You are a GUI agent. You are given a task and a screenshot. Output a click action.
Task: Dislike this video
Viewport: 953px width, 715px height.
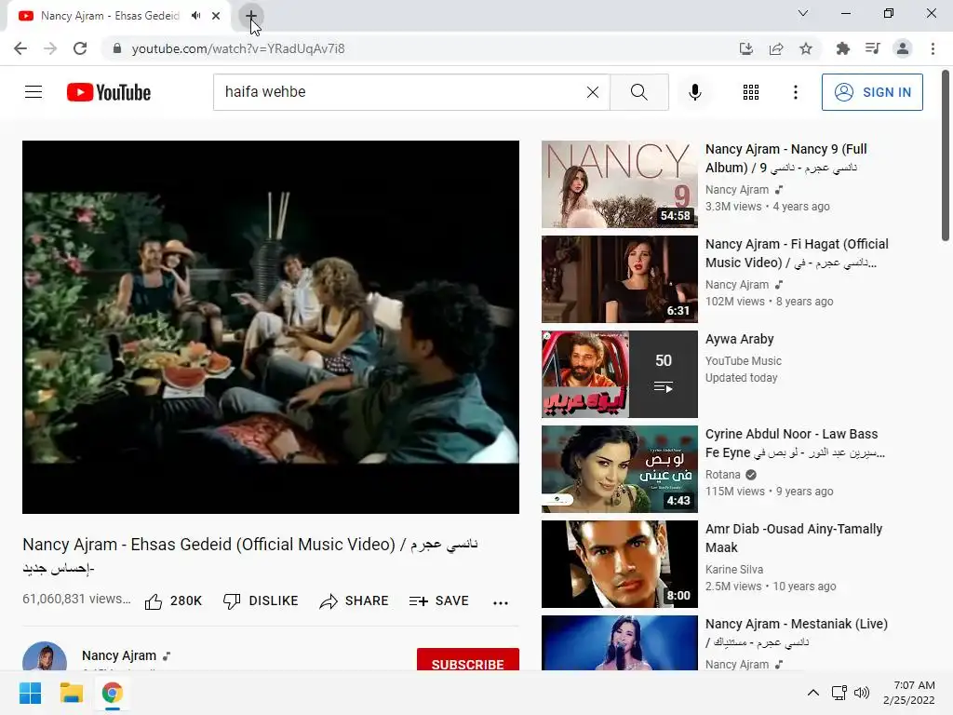261,601
